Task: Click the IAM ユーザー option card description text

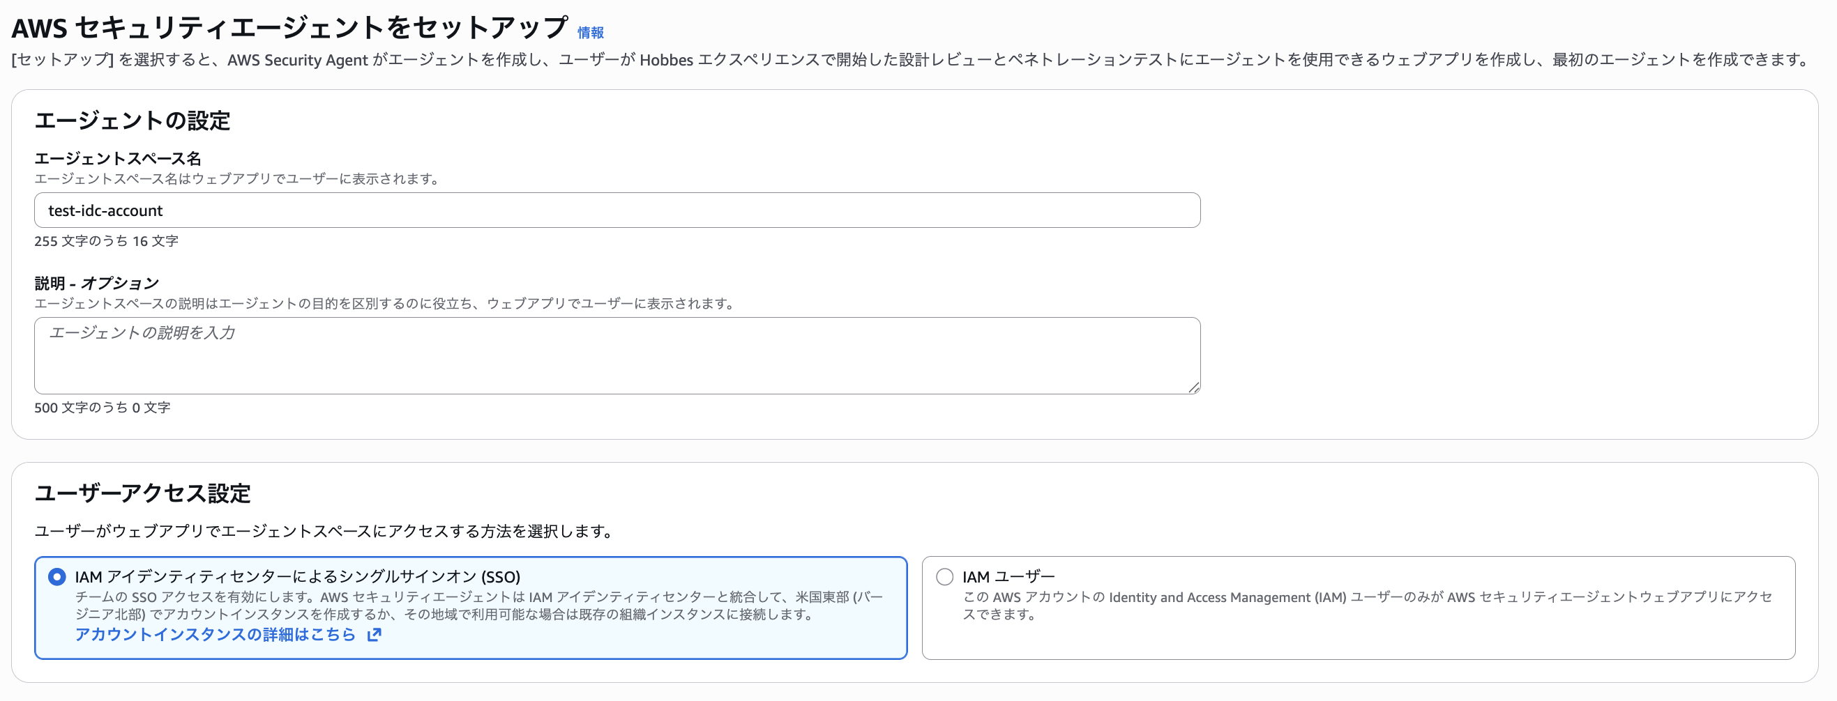Action: 1366,605
